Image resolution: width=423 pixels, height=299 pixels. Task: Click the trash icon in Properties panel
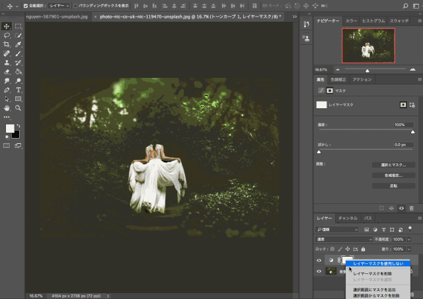[x=411, y=208]
